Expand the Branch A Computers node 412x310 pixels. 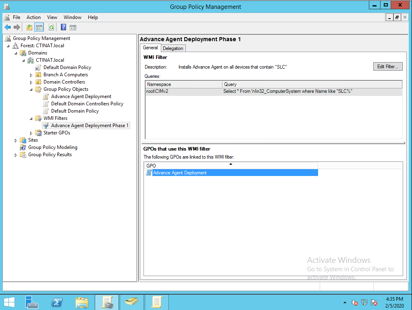[31, 75]
